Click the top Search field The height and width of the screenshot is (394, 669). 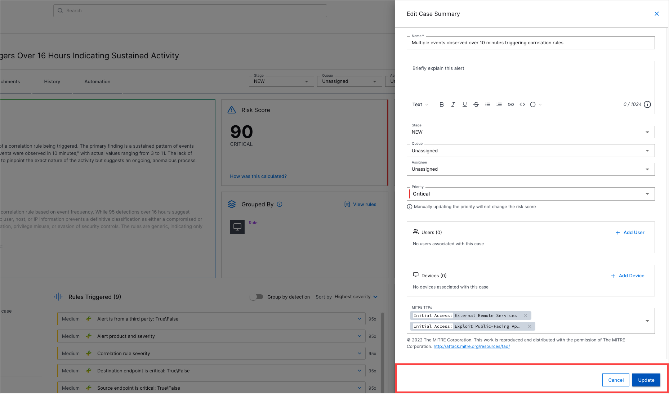pyautogui.click(x=190, y=11)
